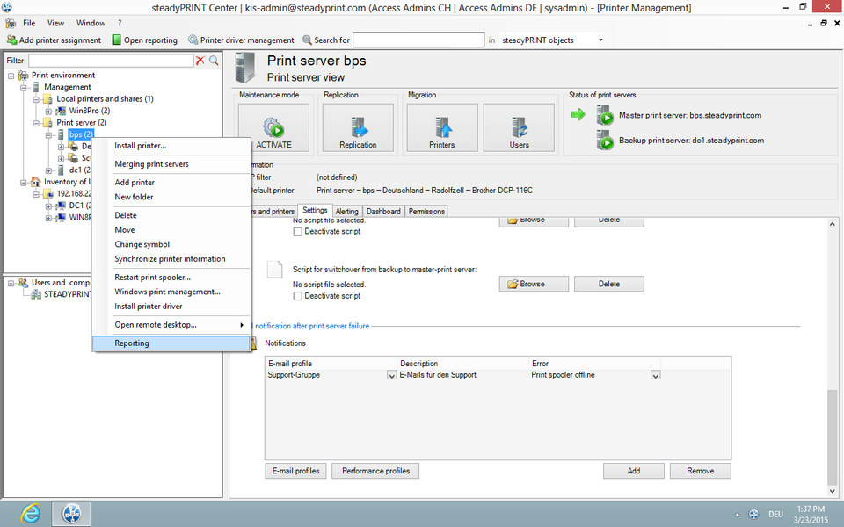Click the DEU keyboard language indicator
The image size is (844, 527).
tap(775, 515)
